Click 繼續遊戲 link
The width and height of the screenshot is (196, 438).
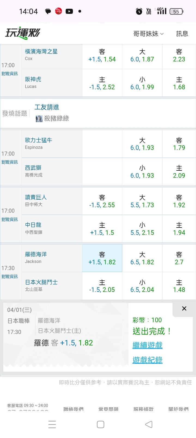147,345
